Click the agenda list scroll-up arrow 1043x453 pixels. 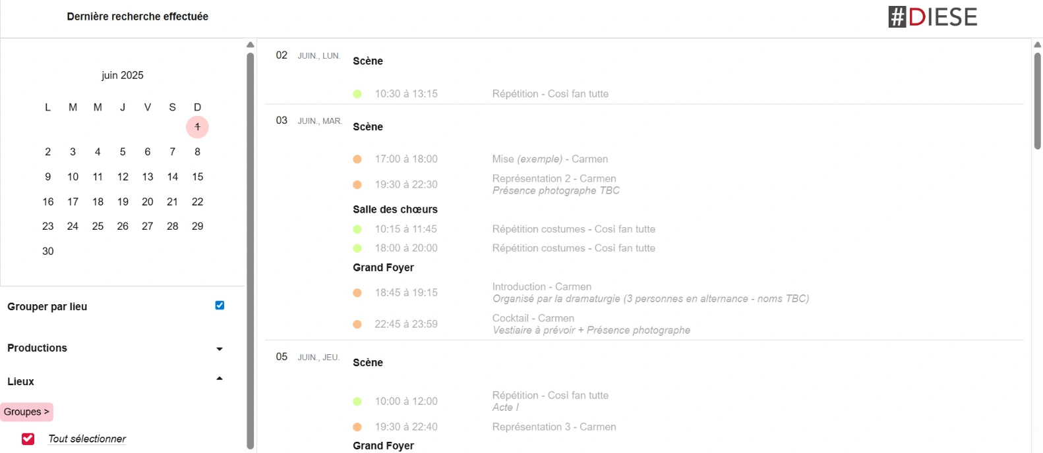coord(1037,45)
